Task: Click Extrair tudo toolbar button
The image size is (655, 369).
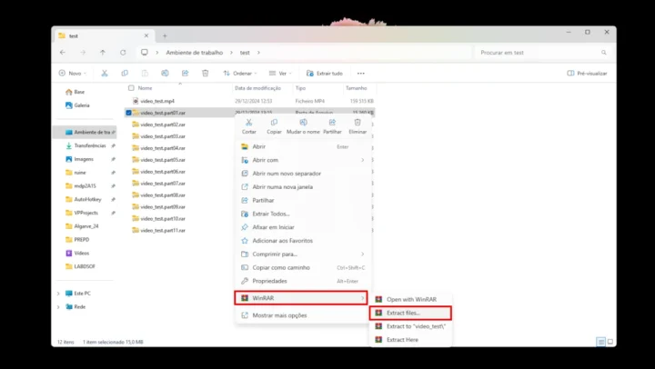Action: (x=325, y=73)
